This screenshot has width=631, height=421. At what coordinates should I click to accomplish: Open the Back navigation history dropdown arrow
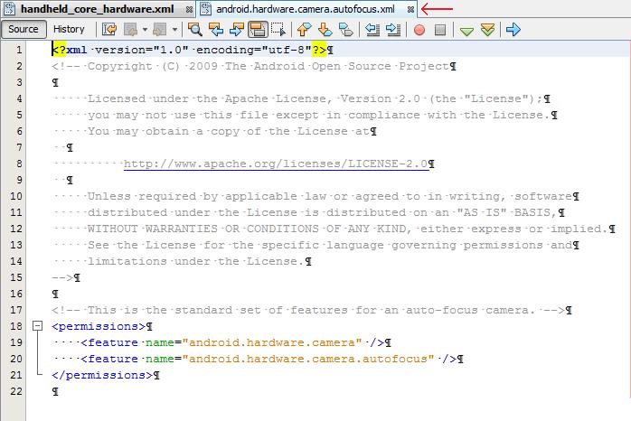(145, 30)
